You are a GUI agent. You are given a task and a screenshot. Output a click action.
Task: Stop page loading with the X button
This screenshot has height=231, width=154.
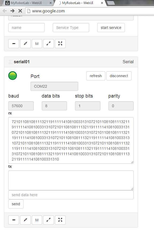click(20, 11)
